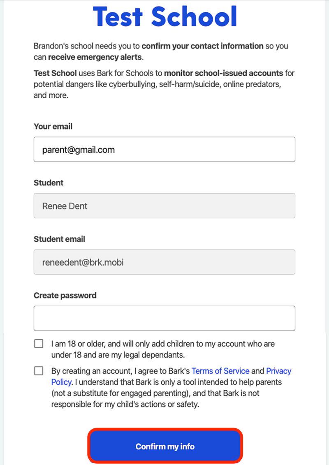Open the Privacy Policy link
The width and height of the screenshot is (329, 465).
coord(278,371)
